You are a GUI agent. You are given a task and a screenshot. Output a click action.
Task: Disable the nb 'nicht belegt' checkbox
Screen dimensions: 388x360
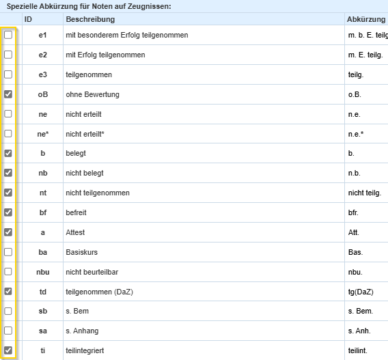pyautogui.click(x=8, y=173)
